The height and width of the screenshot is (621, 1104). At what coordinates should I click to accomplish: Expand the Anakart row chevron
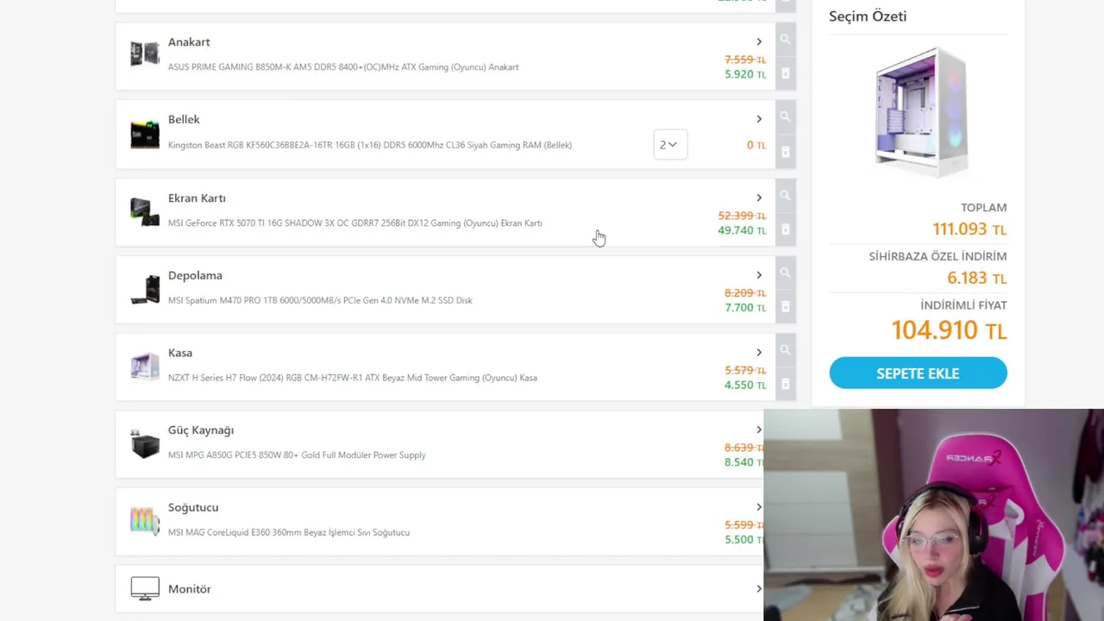click(x=759, y=41)
